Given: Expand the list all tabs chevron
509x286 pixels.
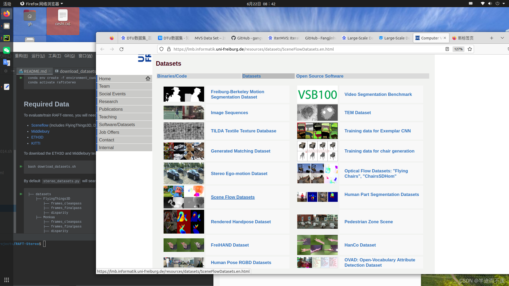Looking at the screenshot, I should point(502,38).
